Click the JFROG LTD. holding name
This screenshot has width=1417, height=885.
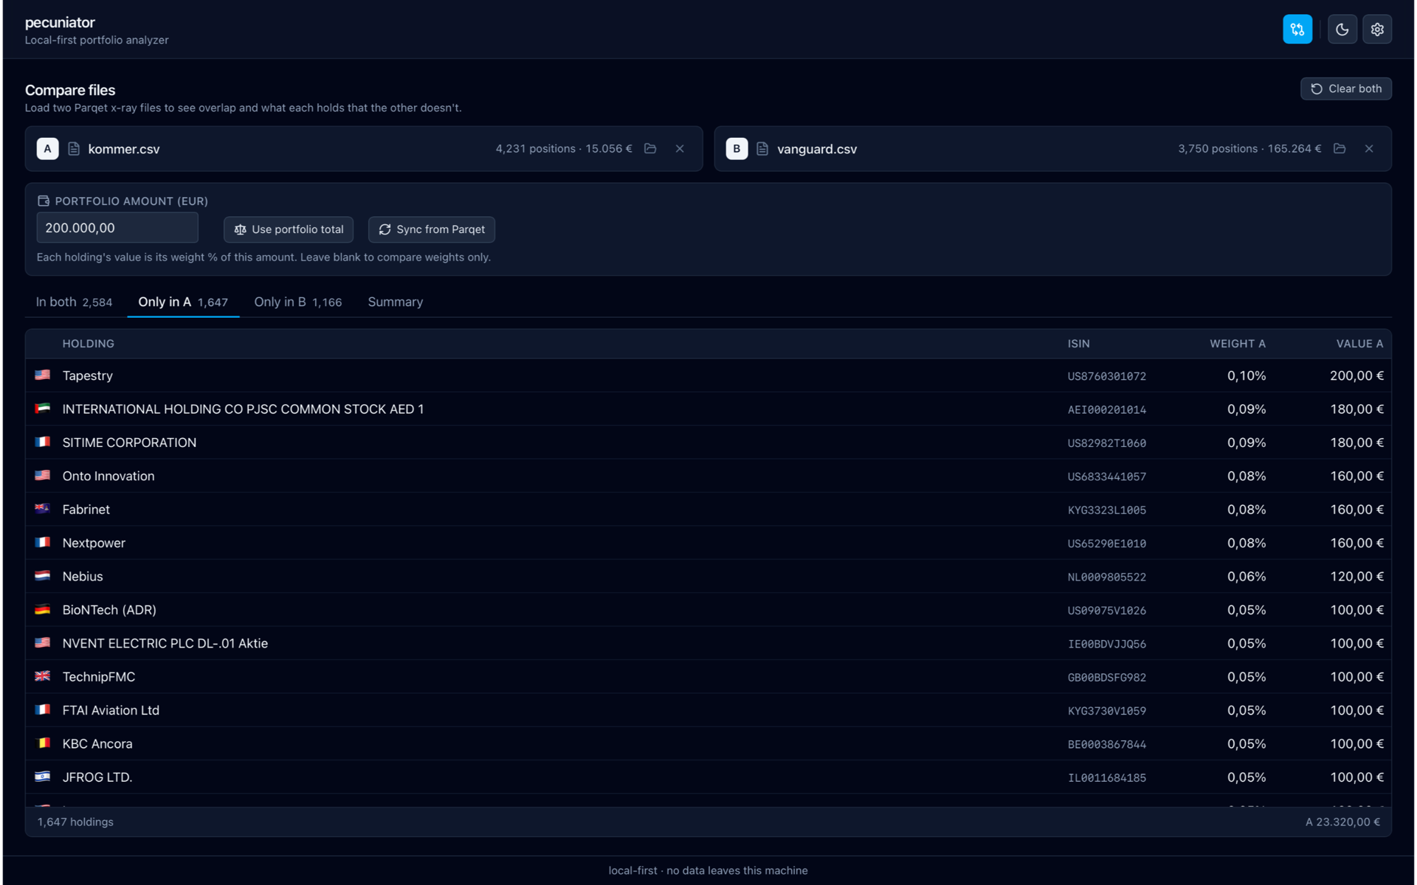click(97, 777)
